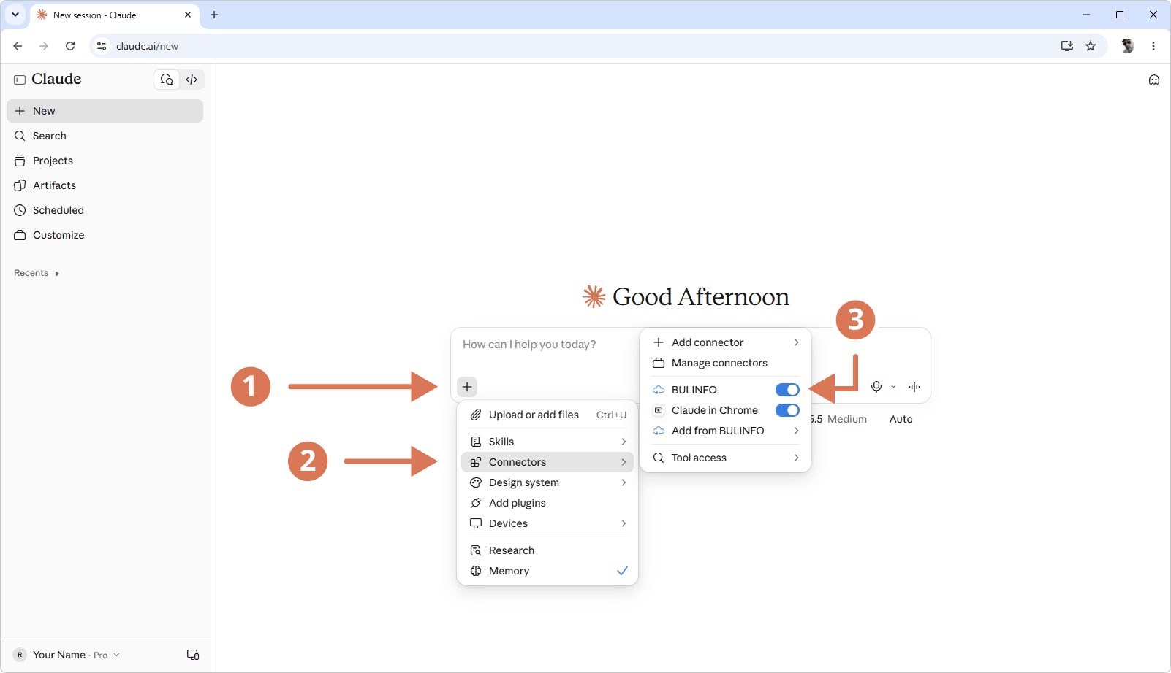Click the microphone dictation icon
This screenshot has height=673, width=1171.
(876, 387)
